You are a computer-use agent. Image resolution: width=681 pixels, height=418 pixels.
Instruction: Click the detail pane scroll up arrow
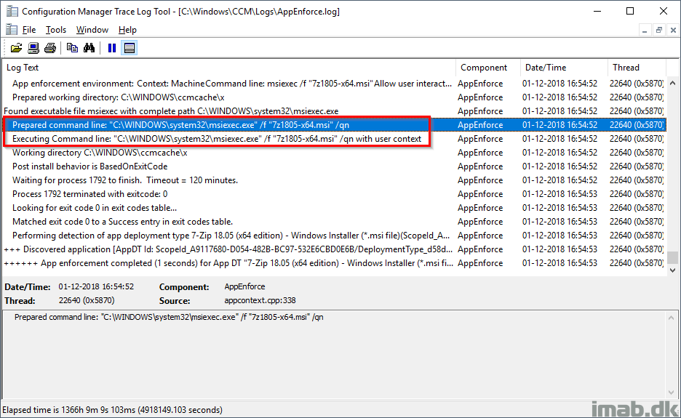(x=672, y=318)
